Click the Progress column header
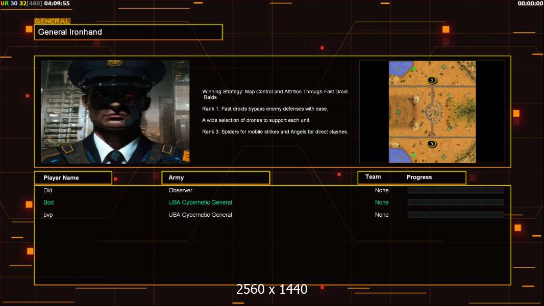 (x=419, y=177)
